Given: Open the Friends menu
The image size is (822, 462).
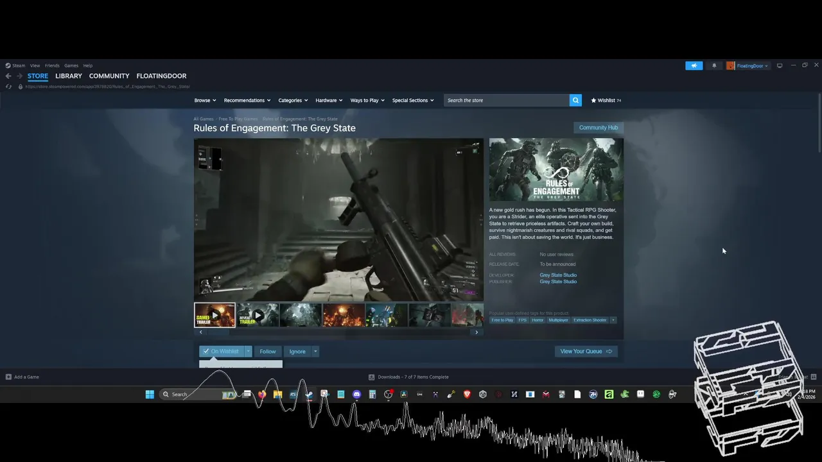Looking at the screenshot, I should tap(52, 65).
